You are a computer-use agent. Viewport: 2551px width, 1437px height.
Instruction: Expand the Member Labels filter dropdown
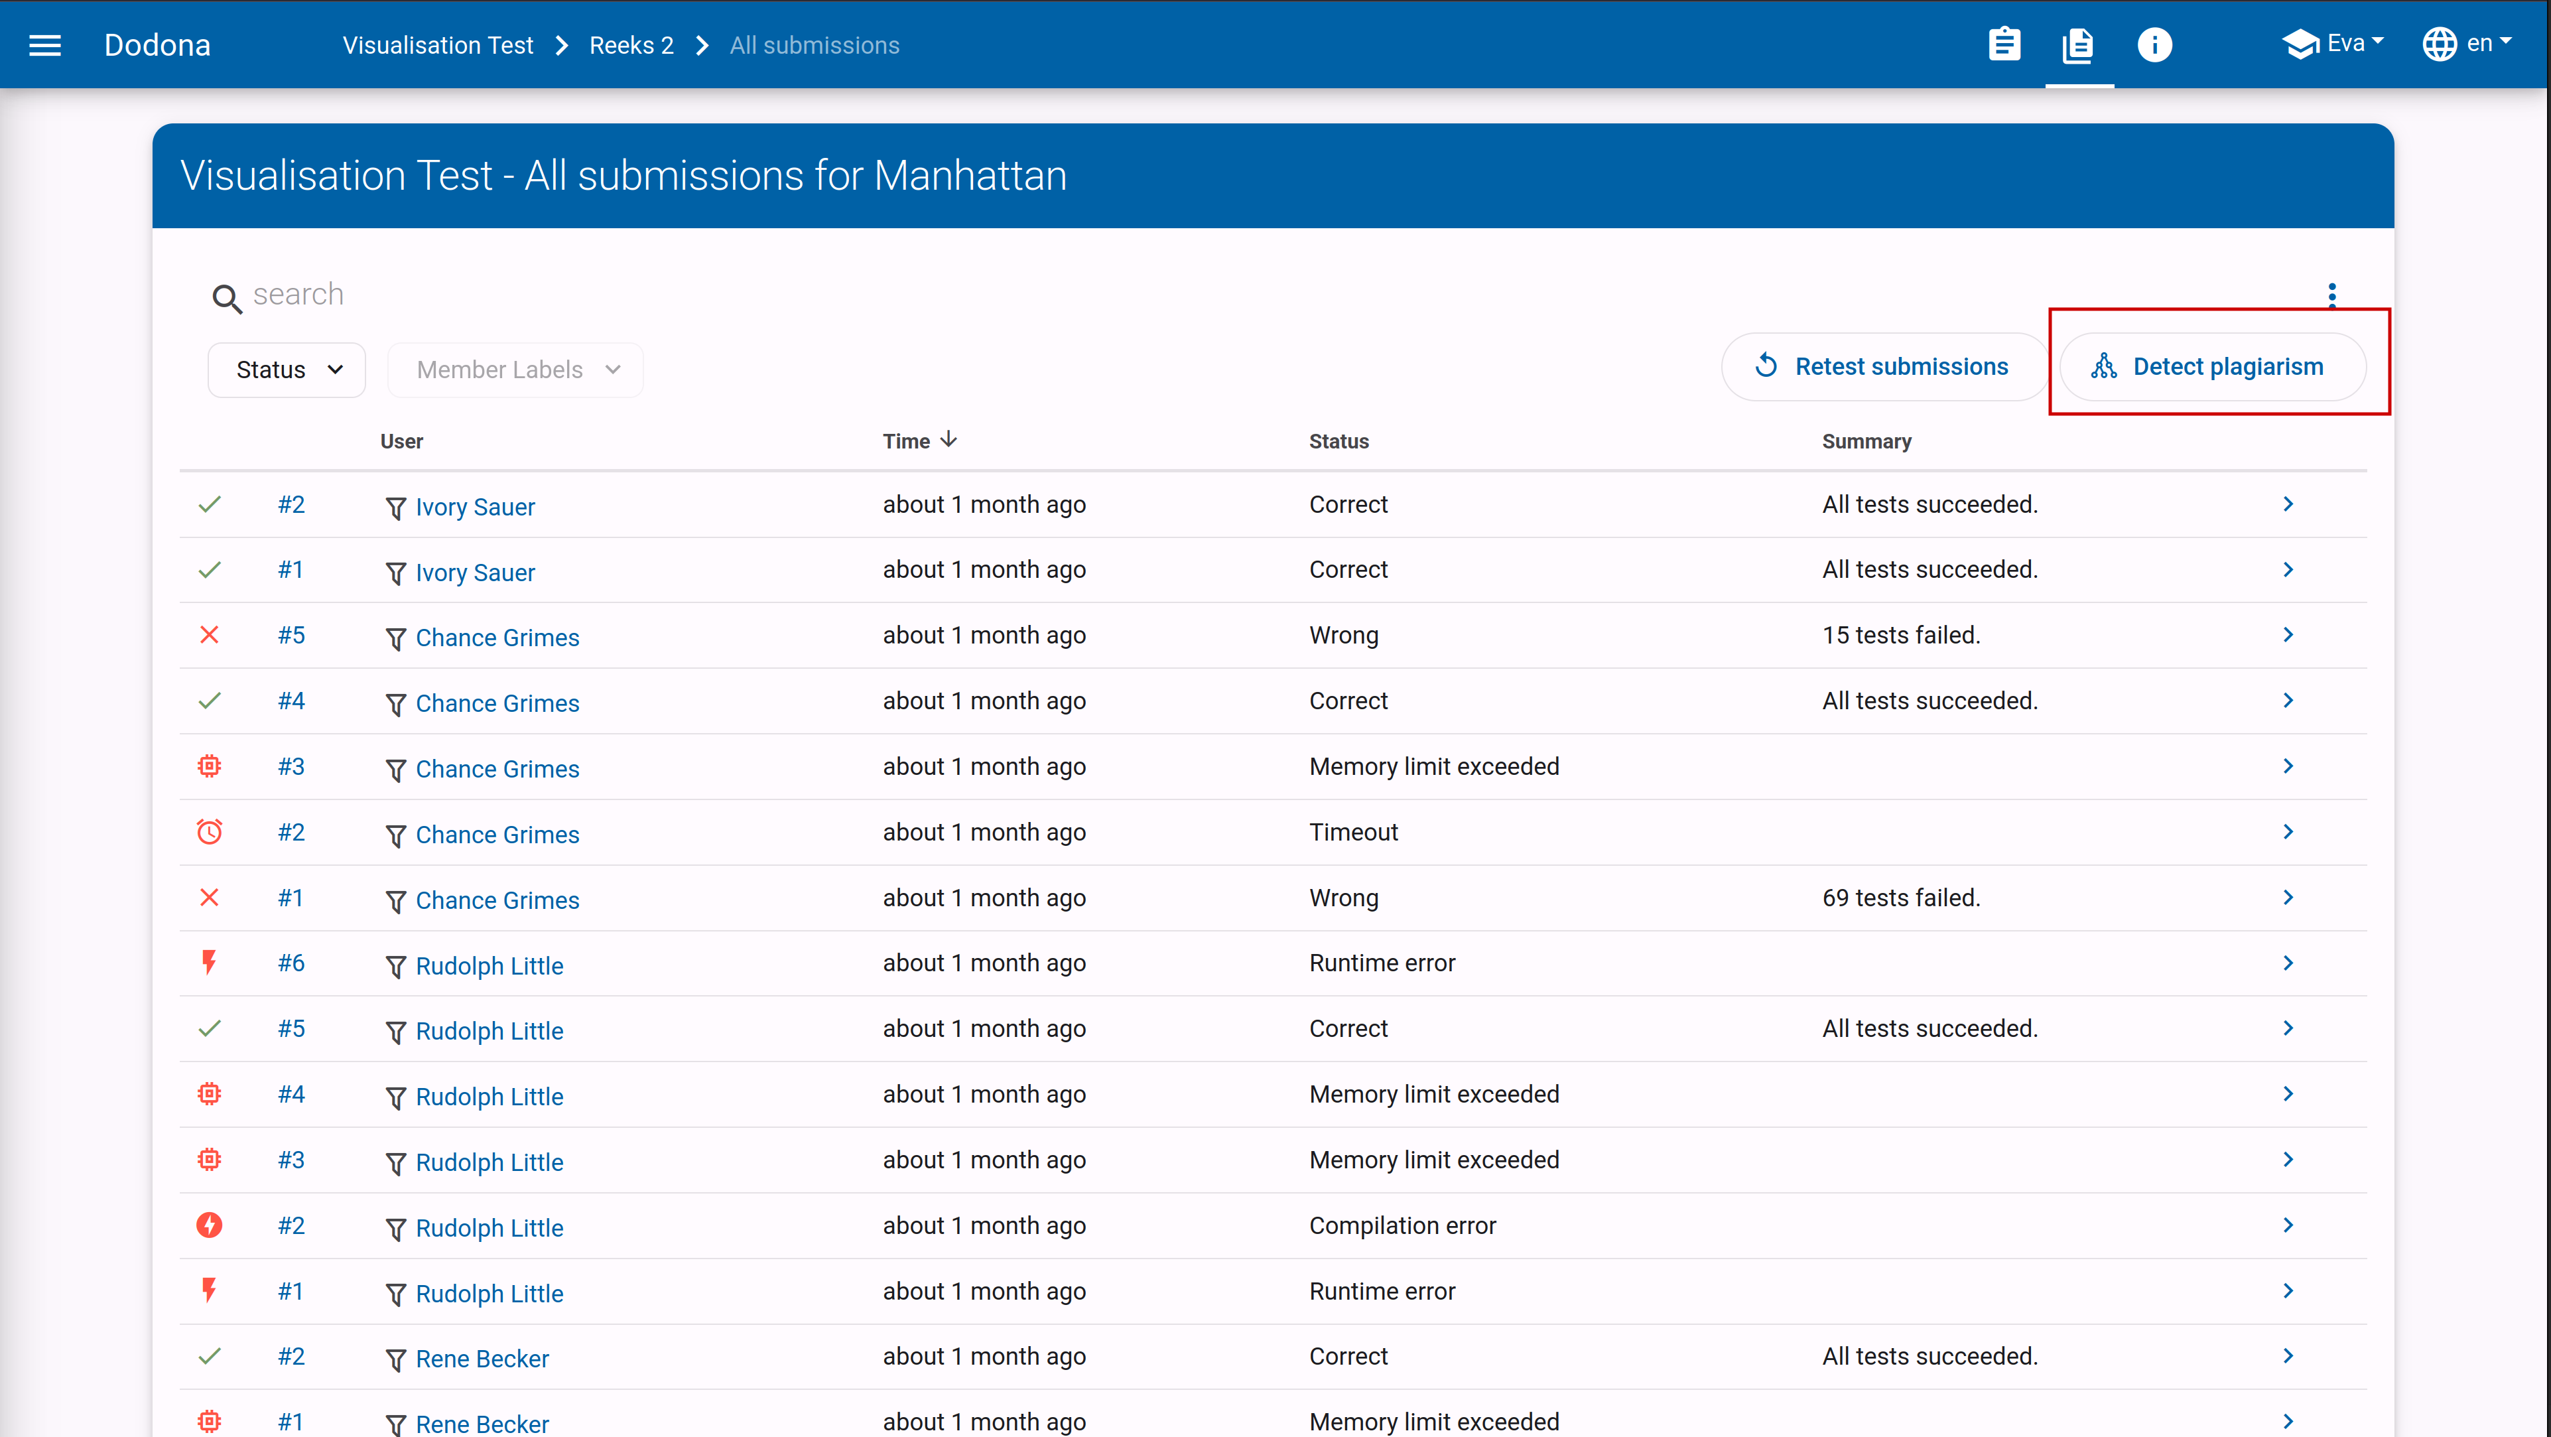coord(516,370)
